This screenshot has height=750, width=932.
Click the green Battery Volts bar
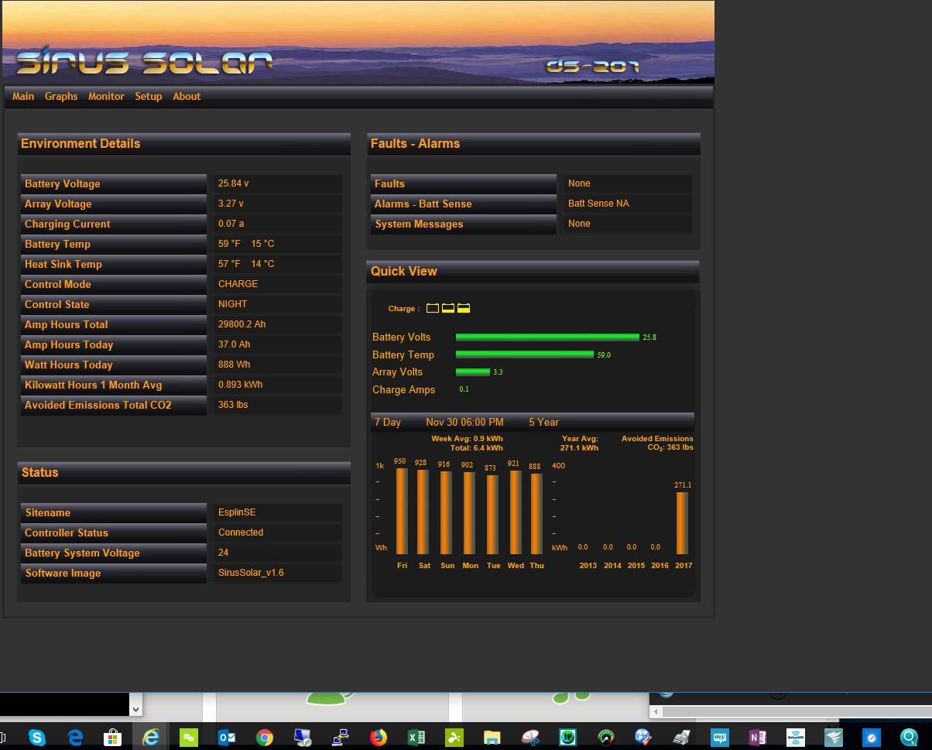coord(547,337)
